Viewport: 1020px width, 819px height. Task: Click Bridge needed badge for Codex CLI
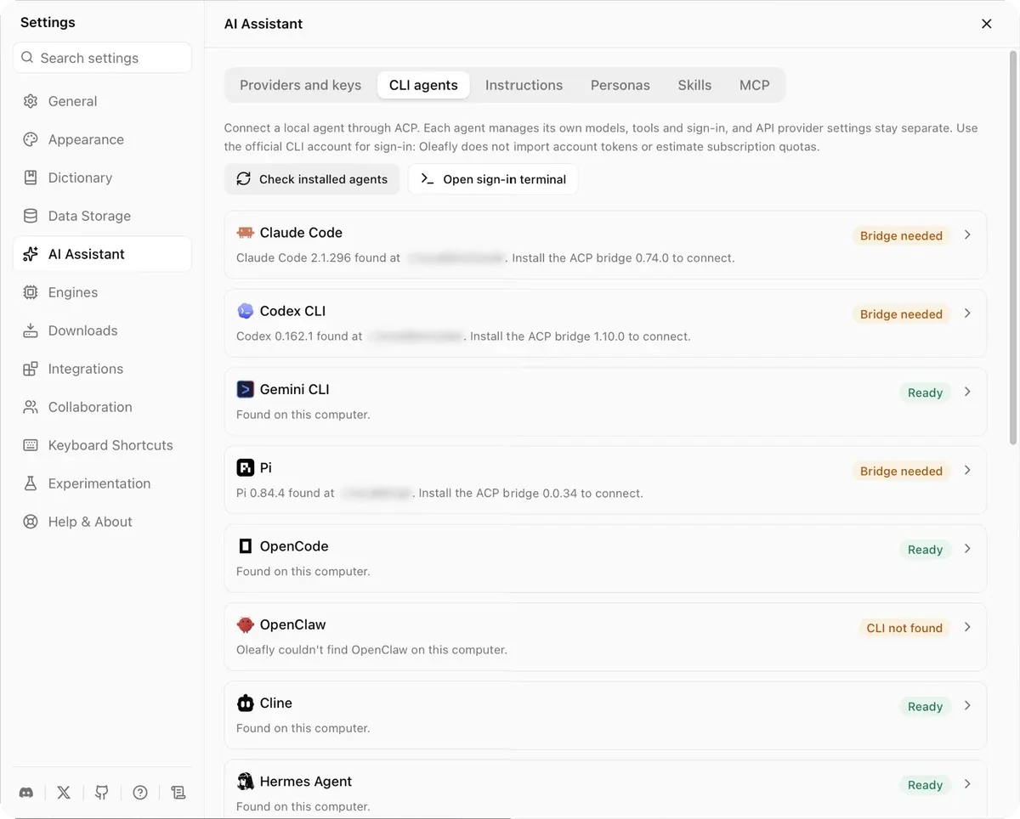[901, 313]
